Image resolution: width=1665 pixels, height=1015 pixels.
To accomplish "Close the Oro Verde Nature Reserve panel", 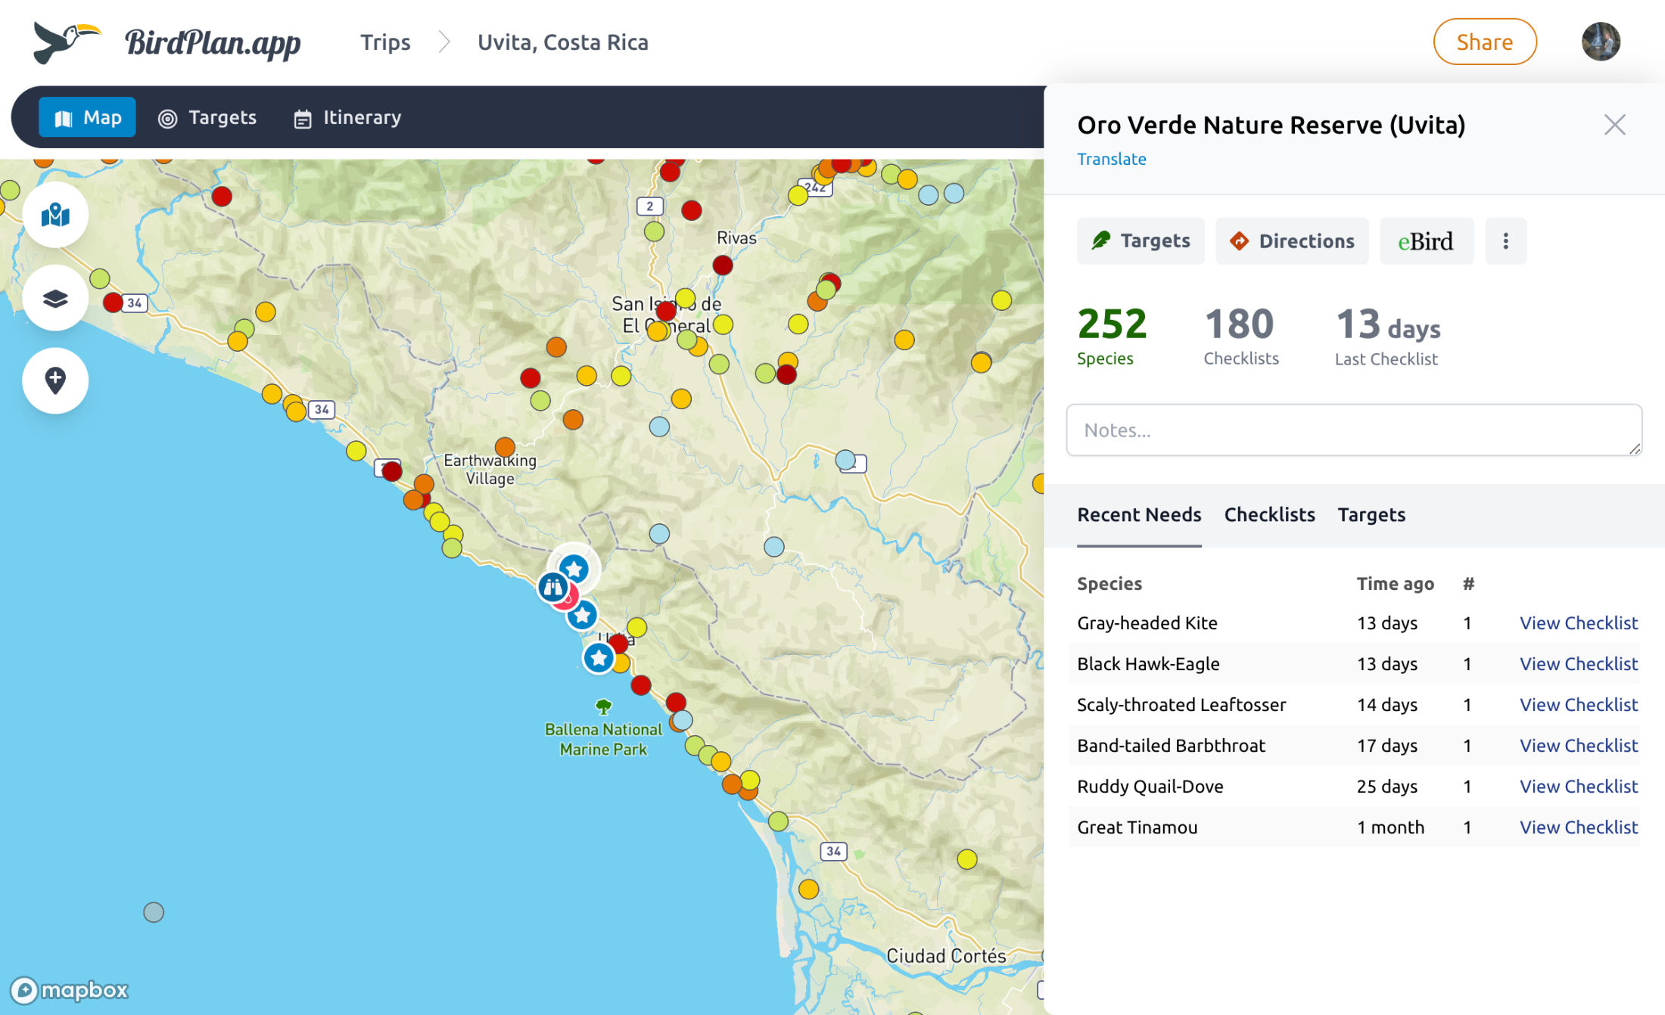I will pyautogui.click(x=1614, y=125).
